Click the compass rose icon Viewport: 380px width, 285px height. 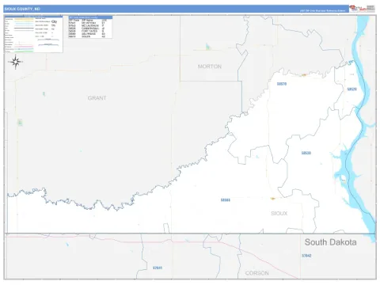16,62
